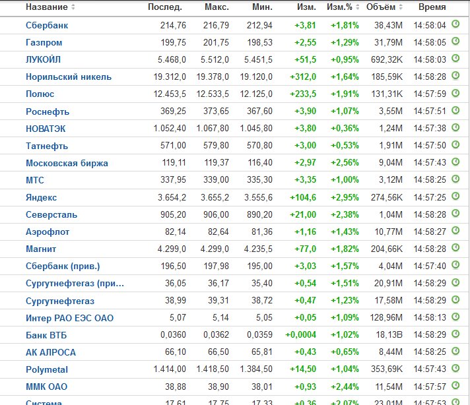Open the НОВАТЭК stock link
The image size is (470, 405).
(46, 129)
